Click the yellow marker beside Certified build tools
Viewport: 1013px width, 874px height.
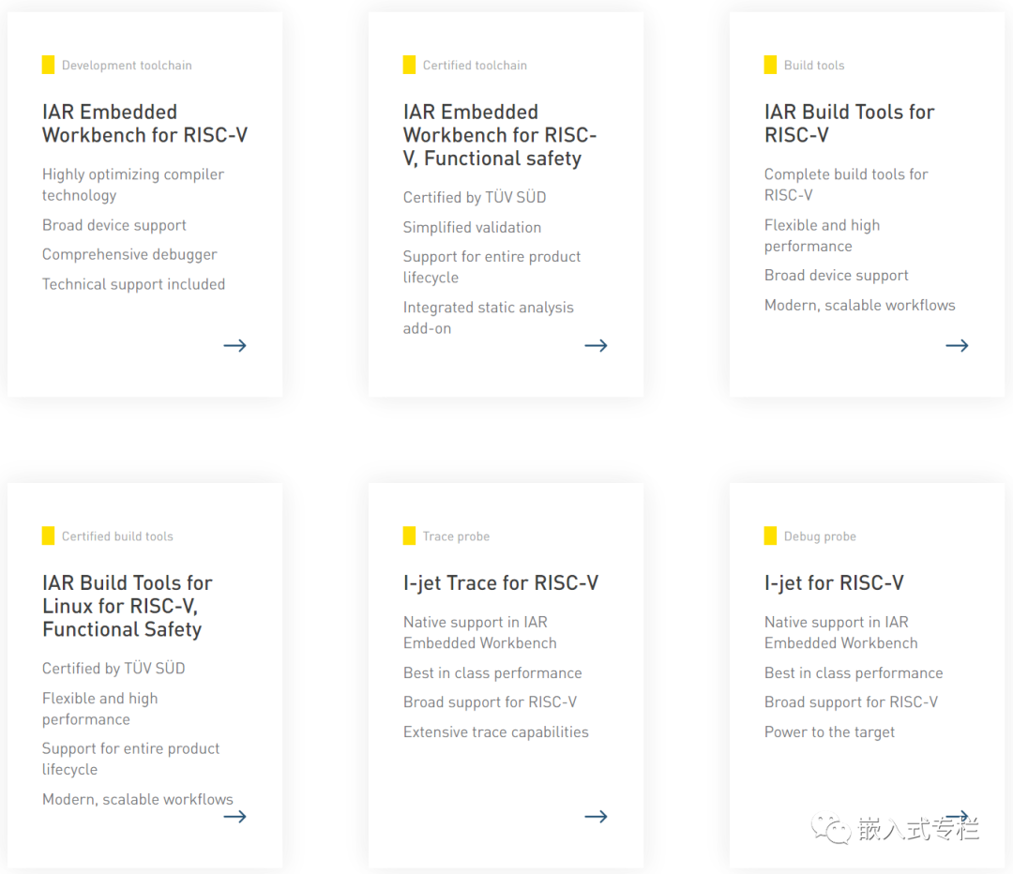(x=49, y=535)
